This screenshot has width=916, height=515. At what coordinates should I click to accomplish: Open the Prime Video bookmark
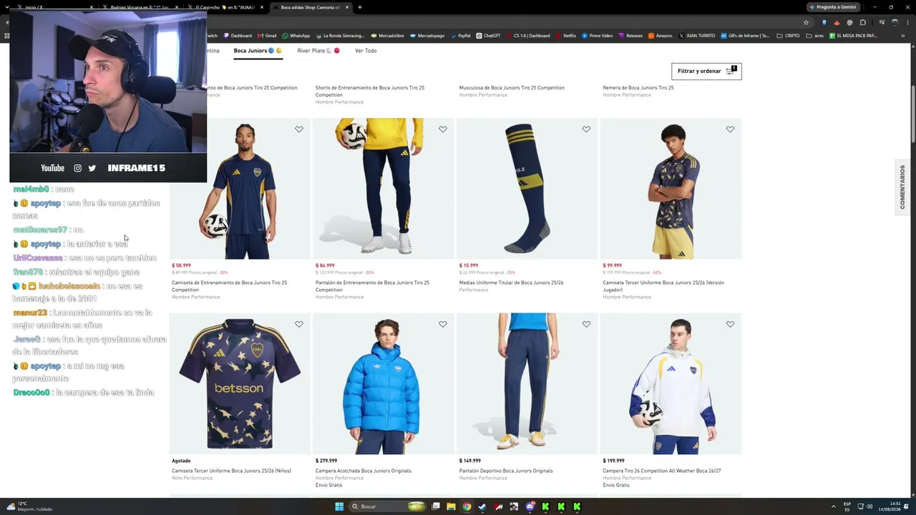coord(598,36)
